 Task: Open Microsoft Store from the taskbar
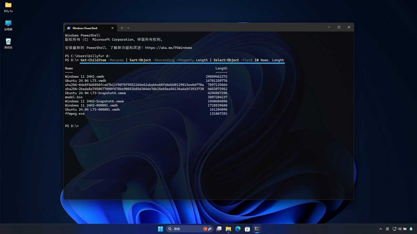[247, 229]
